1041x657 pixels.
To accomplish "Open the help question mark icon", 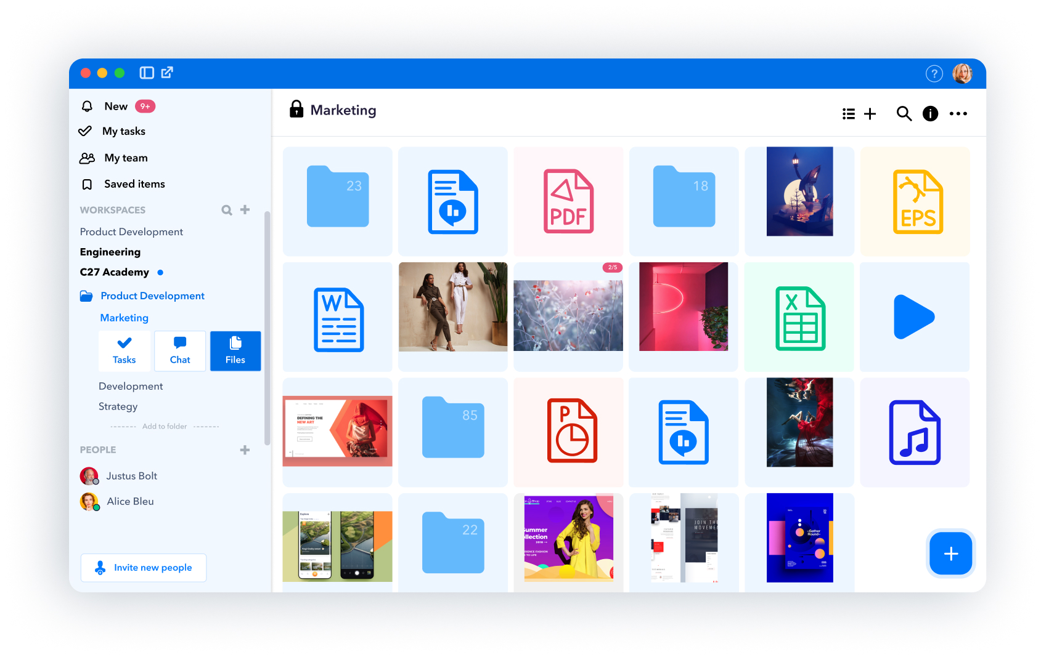I will pyautogui.click(x=934, y=74).
